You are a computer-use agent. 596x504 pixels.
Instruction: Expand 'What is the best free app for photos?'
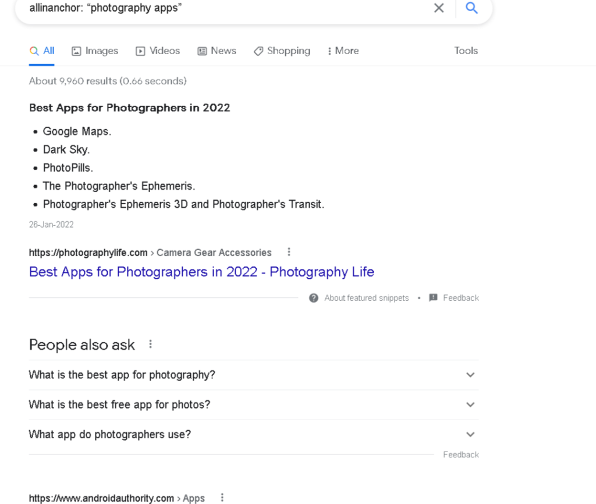click(x=470, y=404)
